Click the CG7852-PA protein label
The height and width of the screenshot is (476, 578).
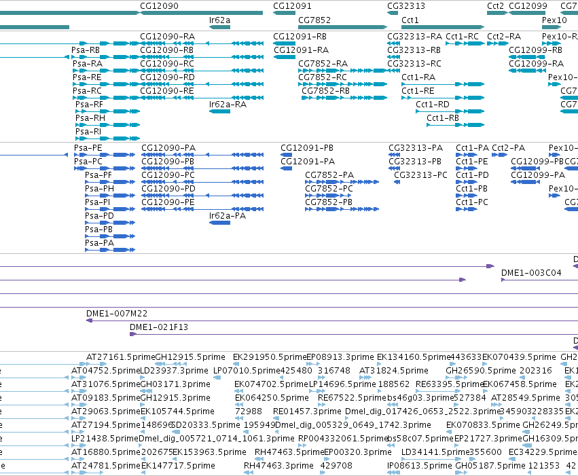click(x=329, y=175)
